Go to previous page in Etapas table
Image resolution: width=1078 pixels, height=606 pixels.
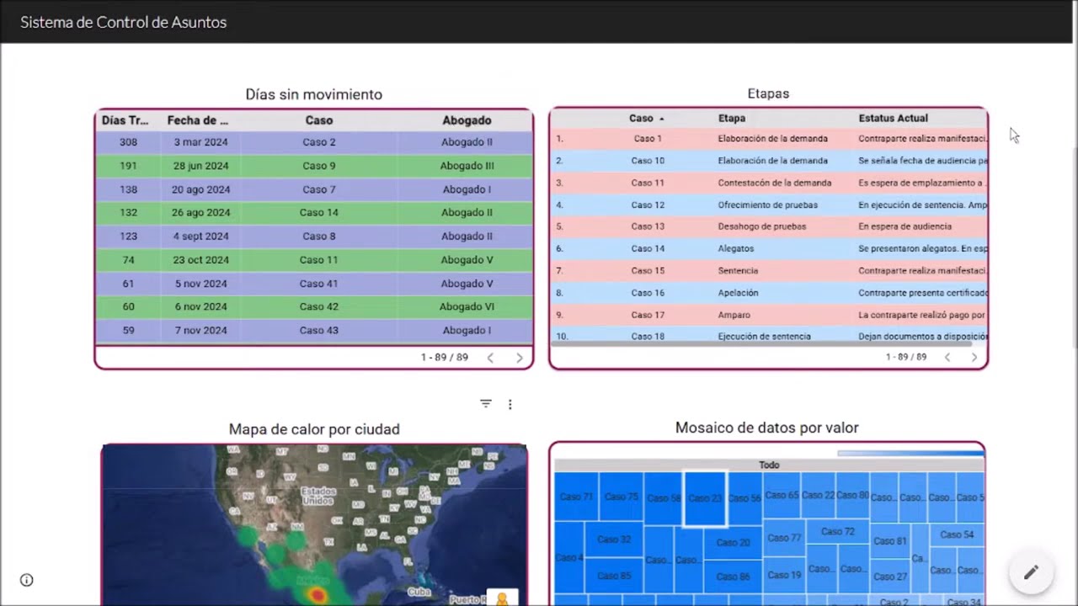947,357
